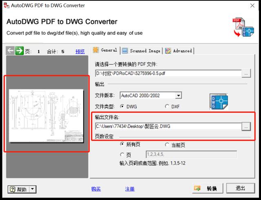Click the 退出 exit button
261x200 pixels.
[240, 189]
